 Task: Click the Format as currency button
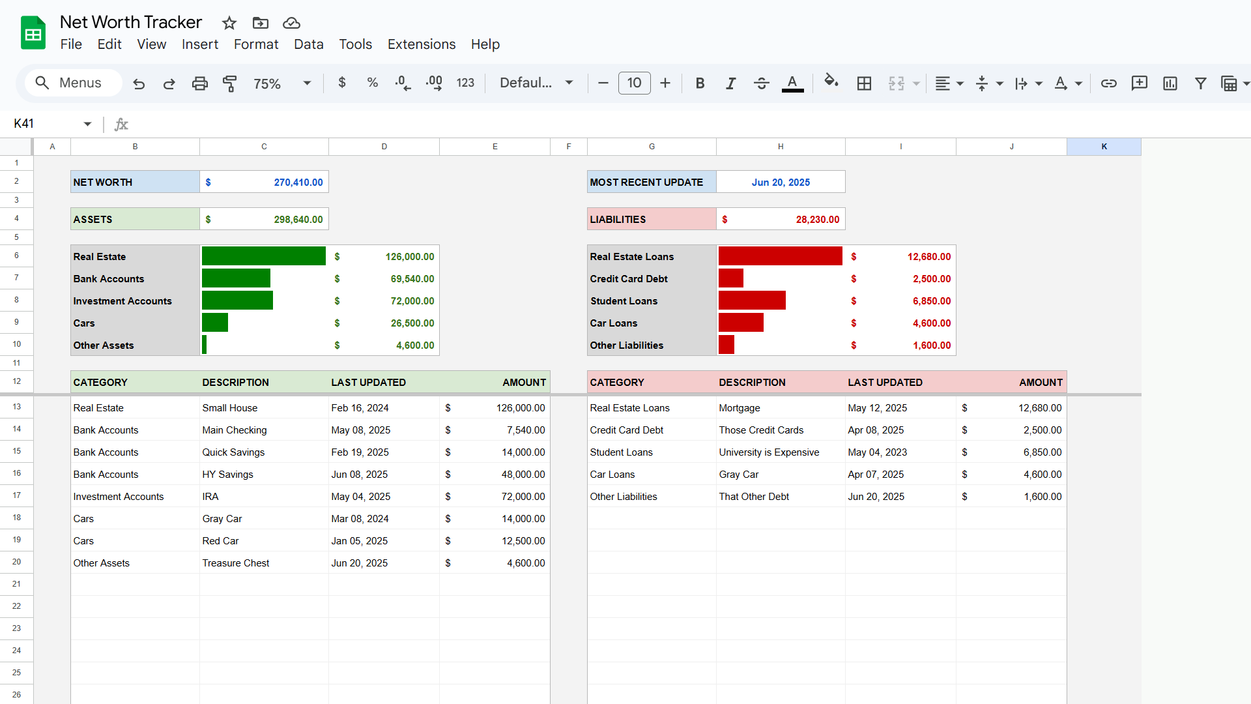341,83
